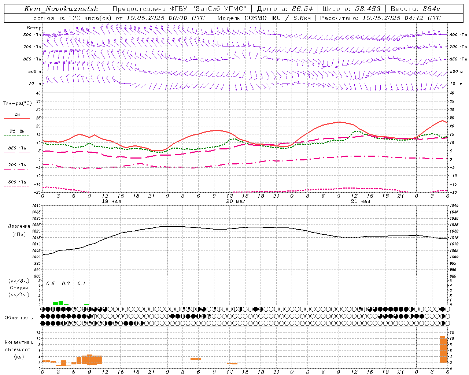Click the tallest orange convective cloud bar
Image resolution: width=469 pixels, height=375 pixels.
(x=443, y=349)
